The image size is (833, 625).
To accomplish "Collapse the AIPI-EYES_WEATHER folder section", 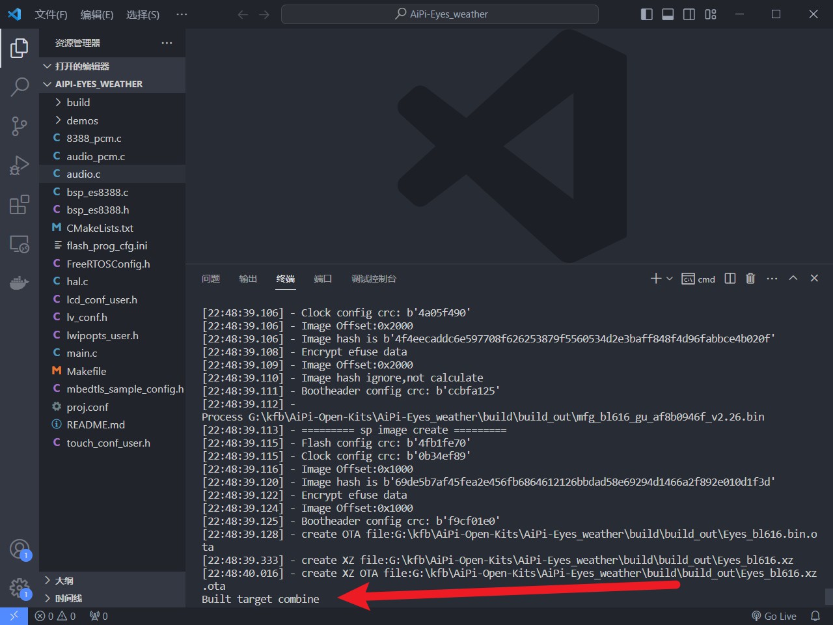I will click(112, 84).
